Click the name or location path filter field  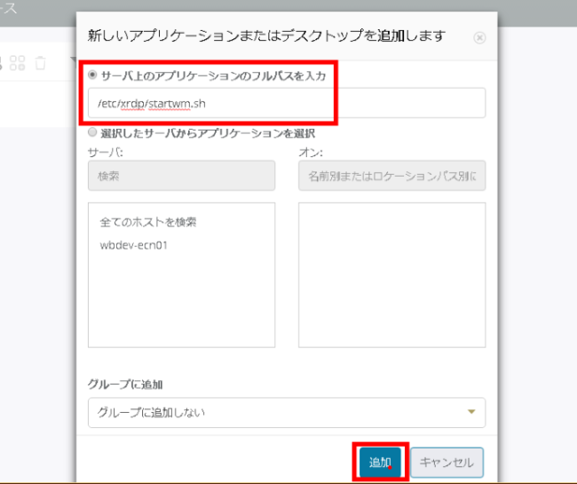click(391, 177)
